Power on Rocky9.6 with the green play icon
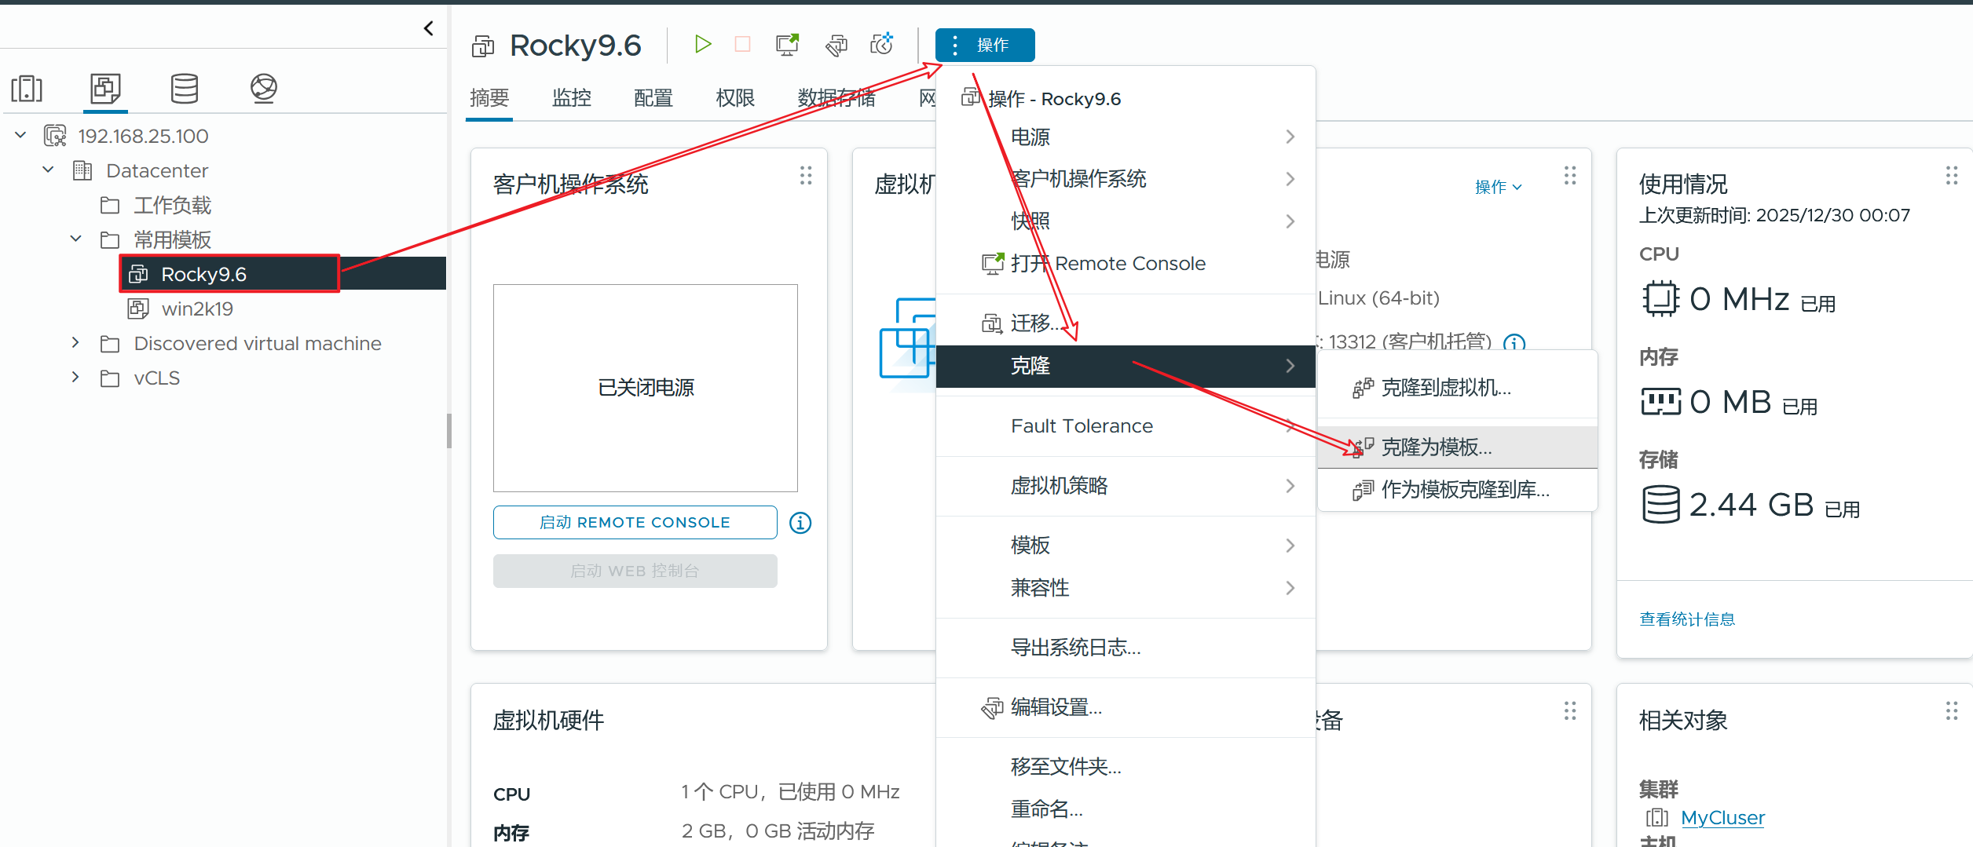This screenshot has height=847, width=1973. (703, 44)
